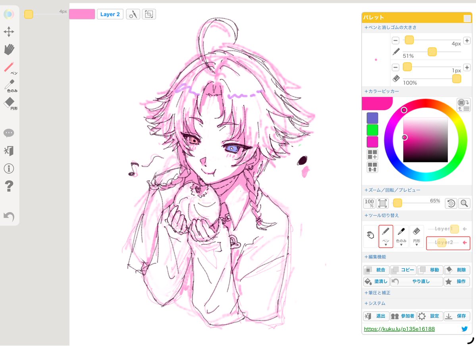476x346 pixels.
Task: Increase pen size with plus button
Action: click(x=467, y=40)
